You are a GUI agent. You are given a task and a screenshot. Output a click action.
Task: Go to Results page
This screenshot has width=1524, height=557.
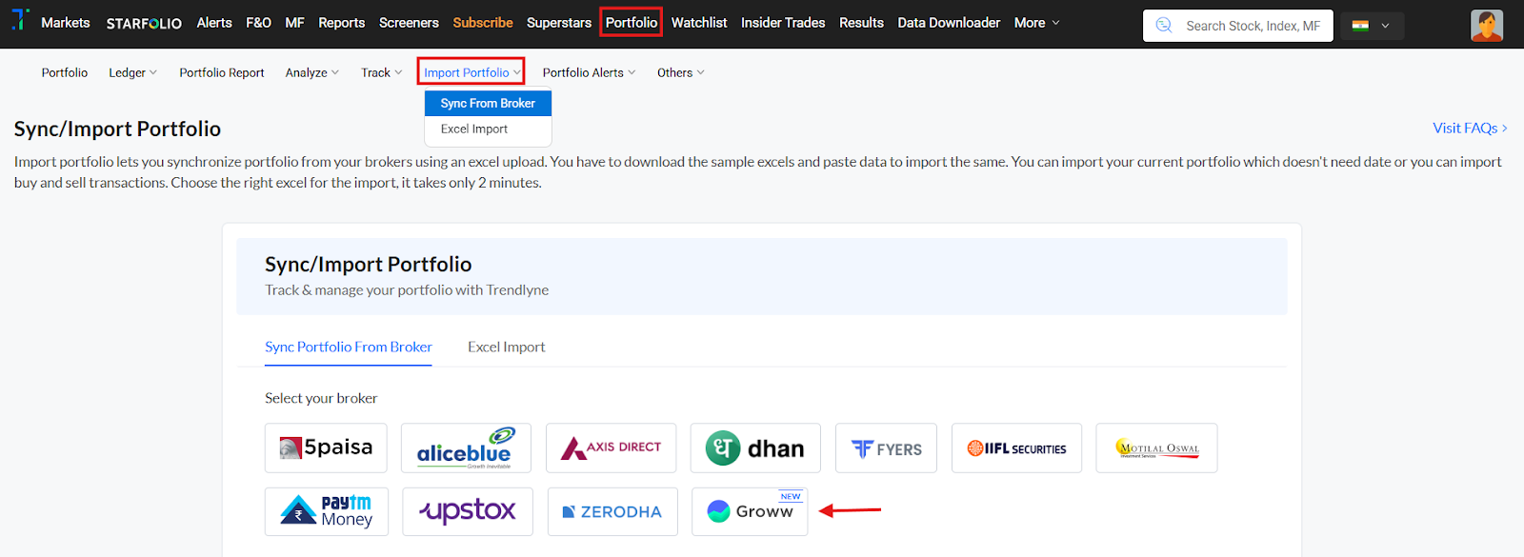(861, 23)
